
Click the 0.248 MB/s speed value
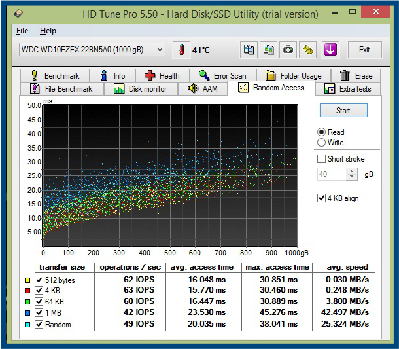click(347, 290)
